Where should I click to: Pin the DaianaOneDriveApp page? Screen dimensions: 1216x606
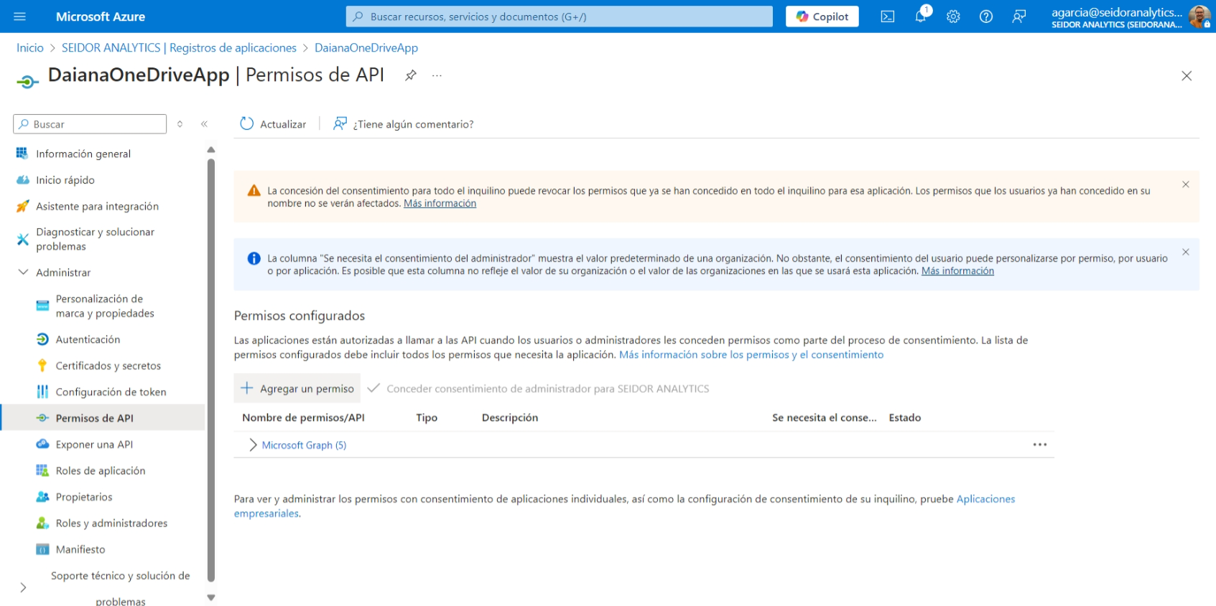click(x=411, y=75)
